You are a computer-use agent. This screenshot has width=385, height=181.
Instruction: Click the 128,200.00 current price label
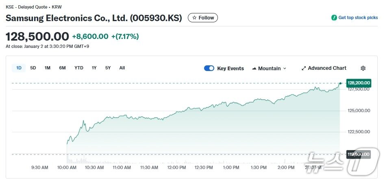click(x=359, y=83)
